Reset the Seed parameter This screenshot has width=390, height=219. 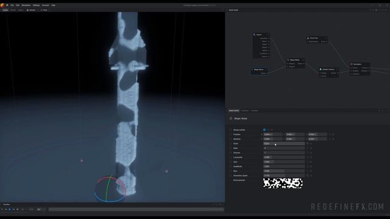[308, 148]
